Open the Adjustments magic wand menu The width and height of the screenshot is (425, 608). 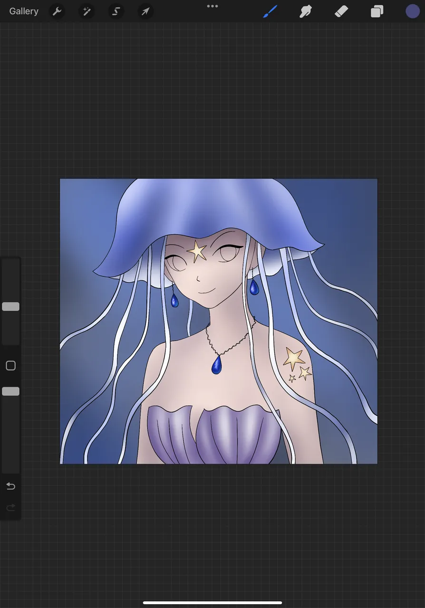[x=87, y=11]
